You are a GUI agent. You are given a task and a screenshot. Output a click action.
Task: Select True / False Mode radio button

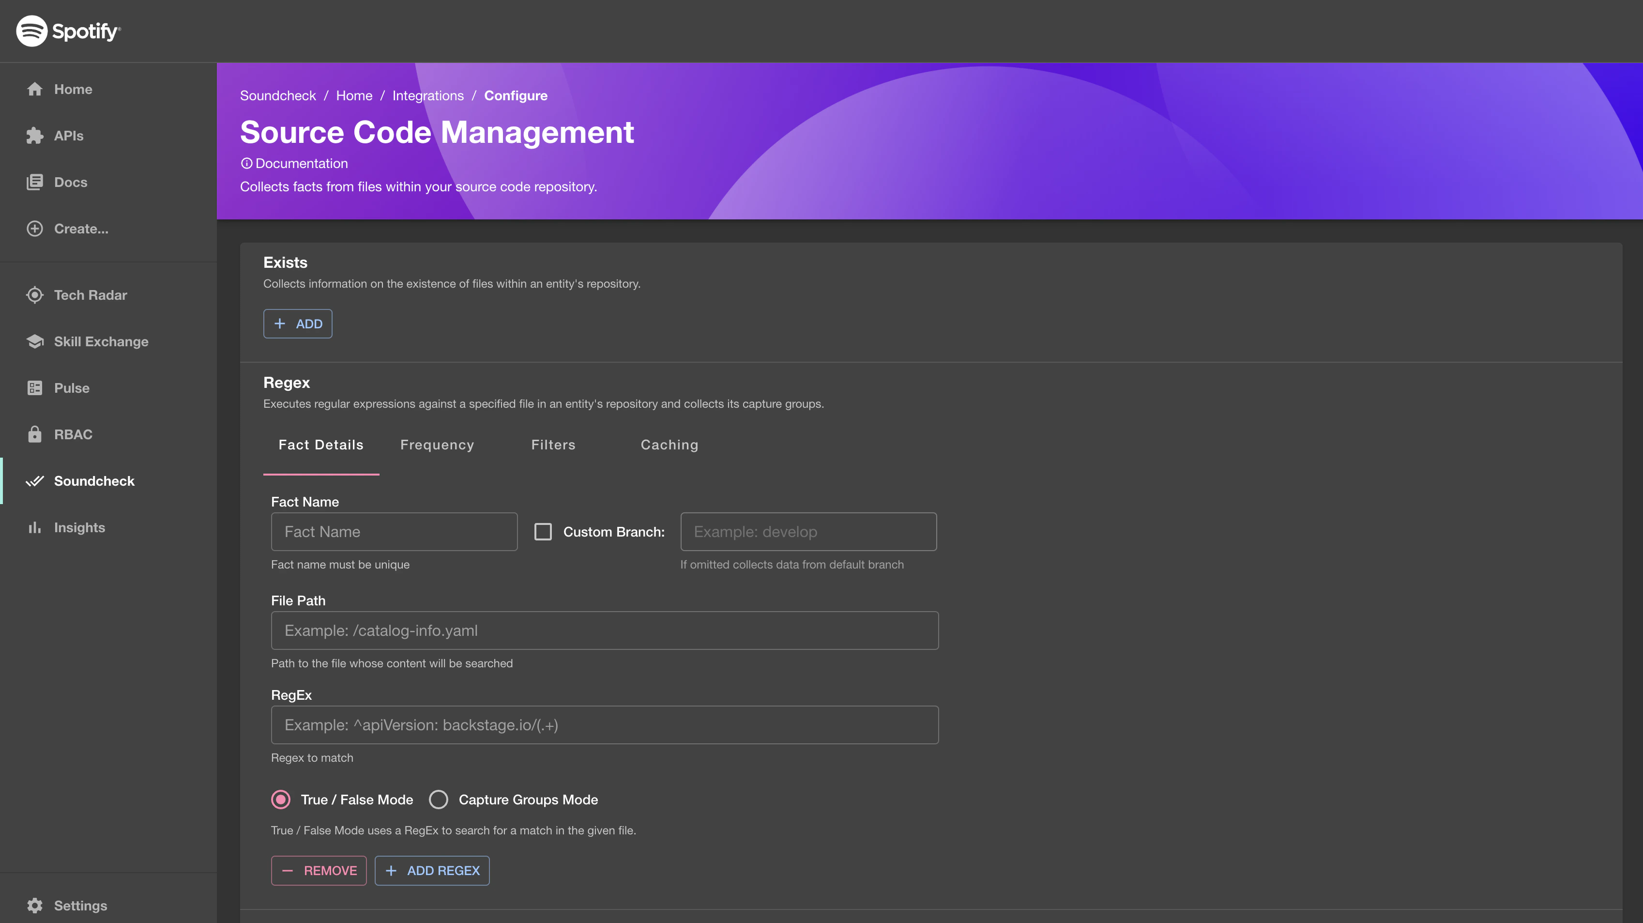(281, 800)
